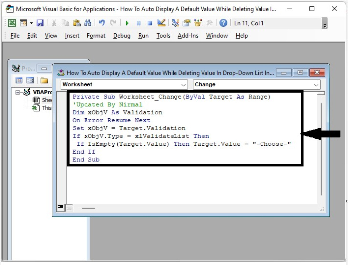Click the code window title icon
The height and width of the screenshot is (265, 348).
click(61, 73)
